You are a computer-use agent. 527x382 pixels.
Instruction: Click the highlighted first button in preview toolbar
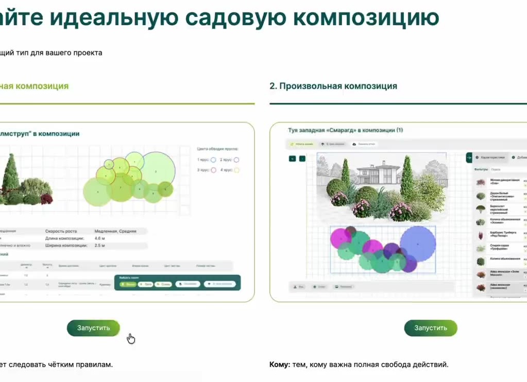[301, 144]
